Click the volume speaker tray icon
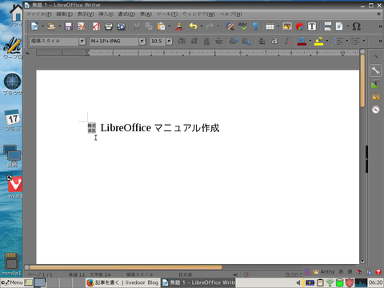 (298, 282)
